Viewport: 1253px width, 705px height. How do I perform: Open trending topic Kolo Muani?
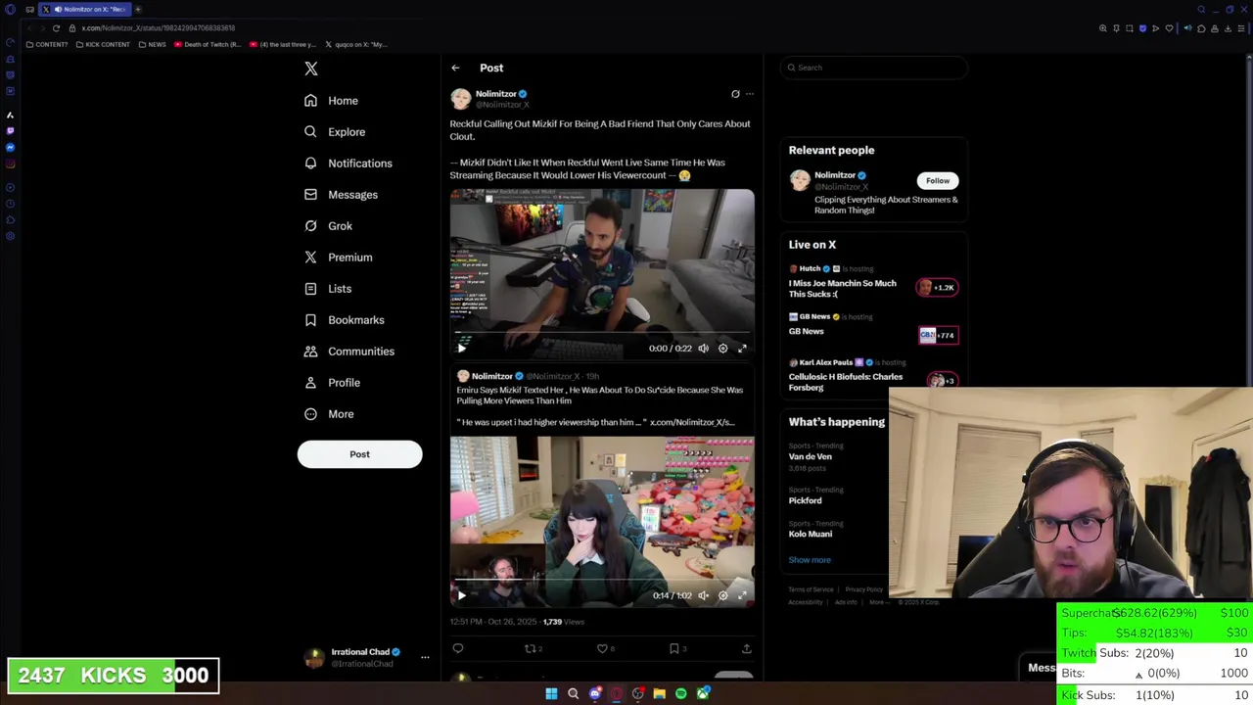click(x=811, y=534)
